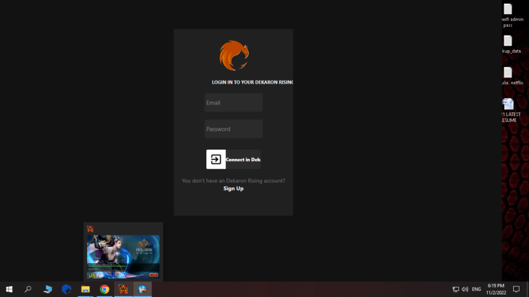Open File Explorer from the taskbar

tap(85, 289)
